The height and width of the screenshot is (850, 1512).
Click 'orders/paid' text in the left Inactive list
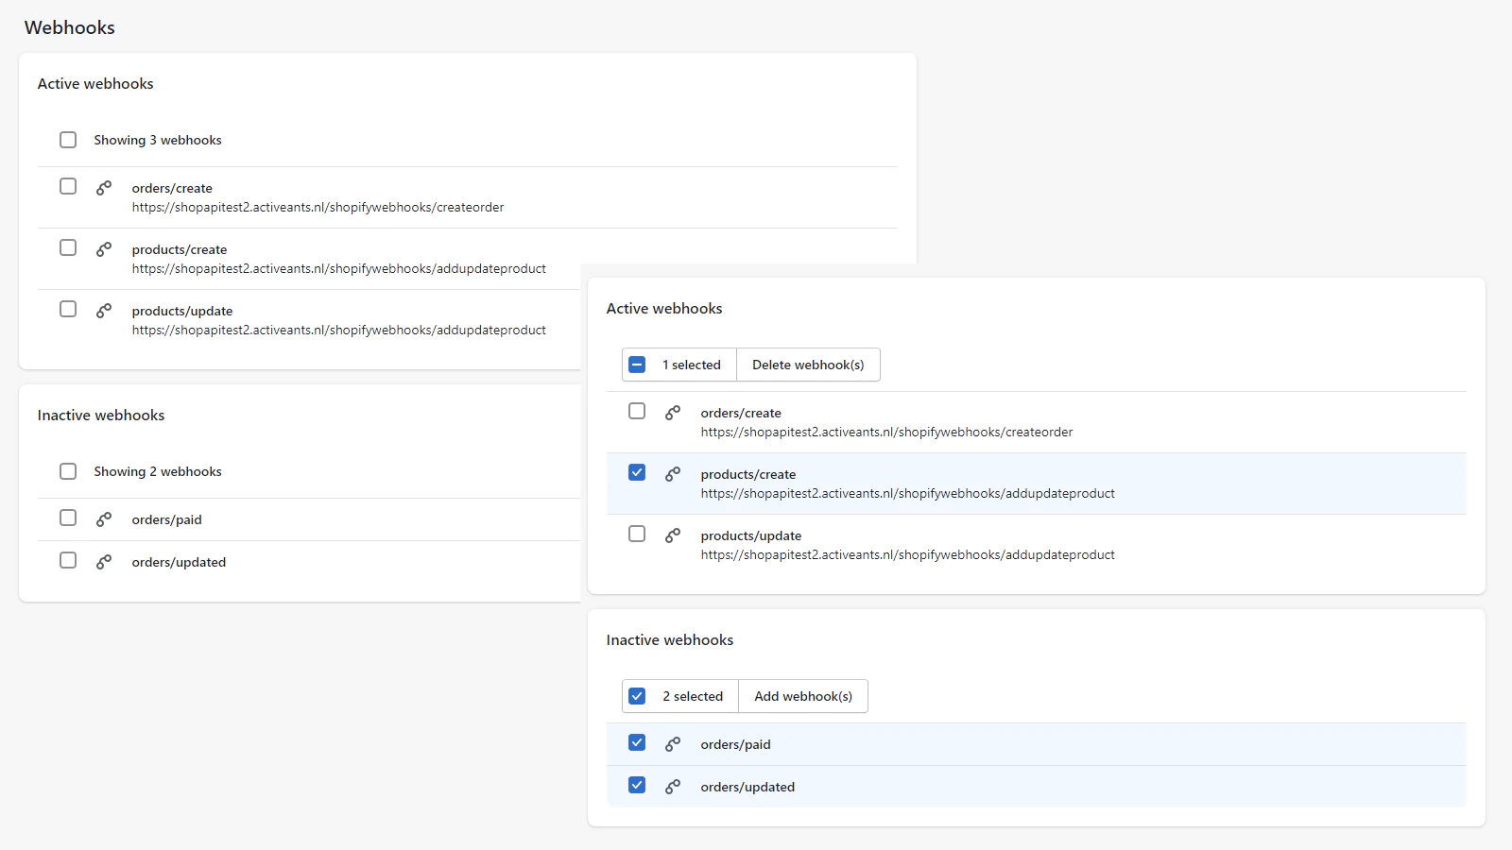(167, 519)
